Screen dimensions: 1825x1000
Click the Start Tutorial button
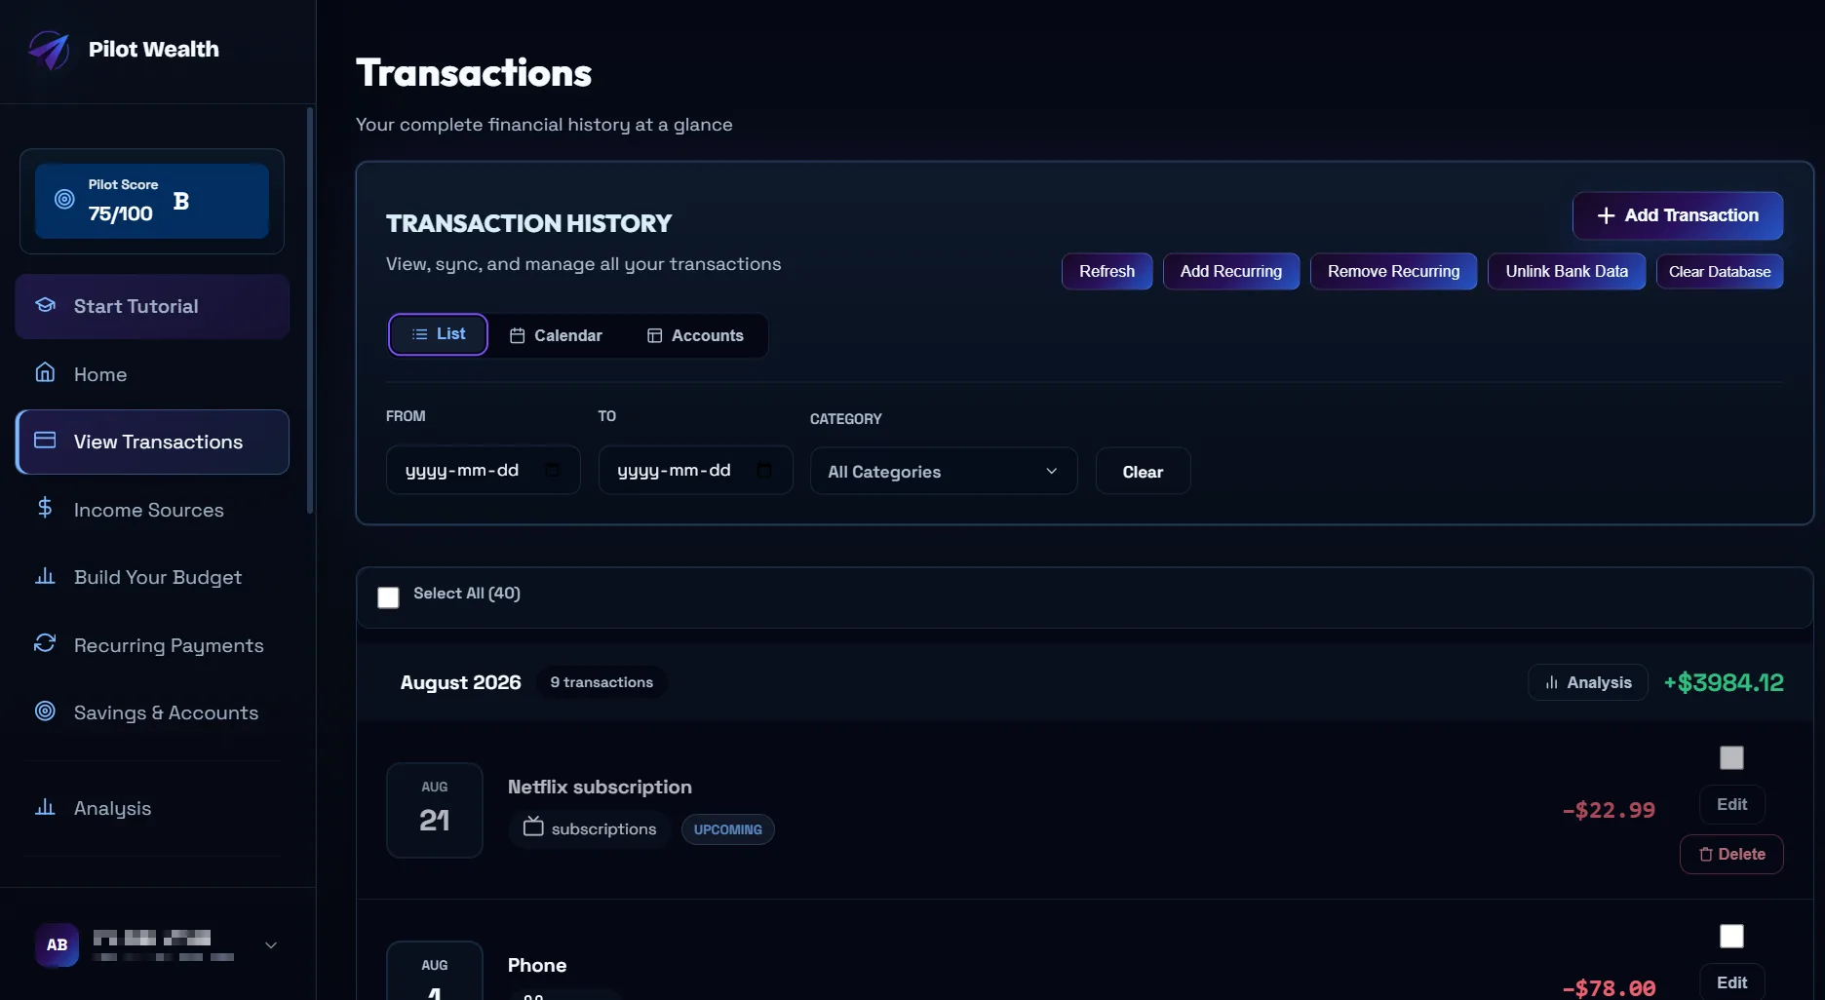coord(152,306)
